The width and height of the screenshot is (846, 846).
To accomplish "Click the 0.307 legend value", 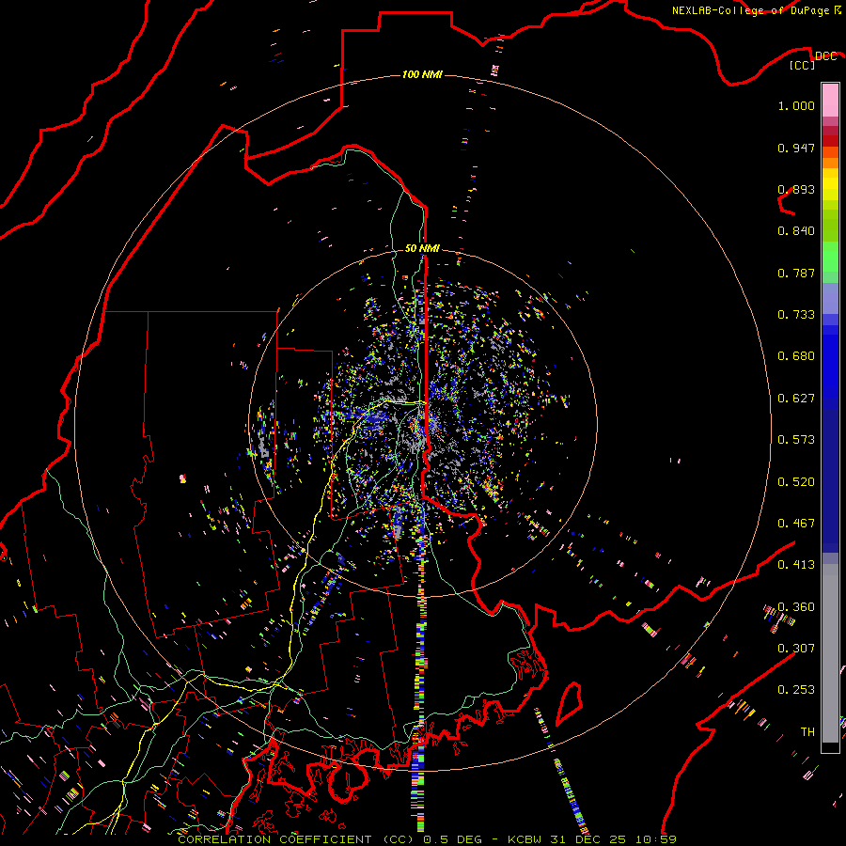I will (796, 649).
